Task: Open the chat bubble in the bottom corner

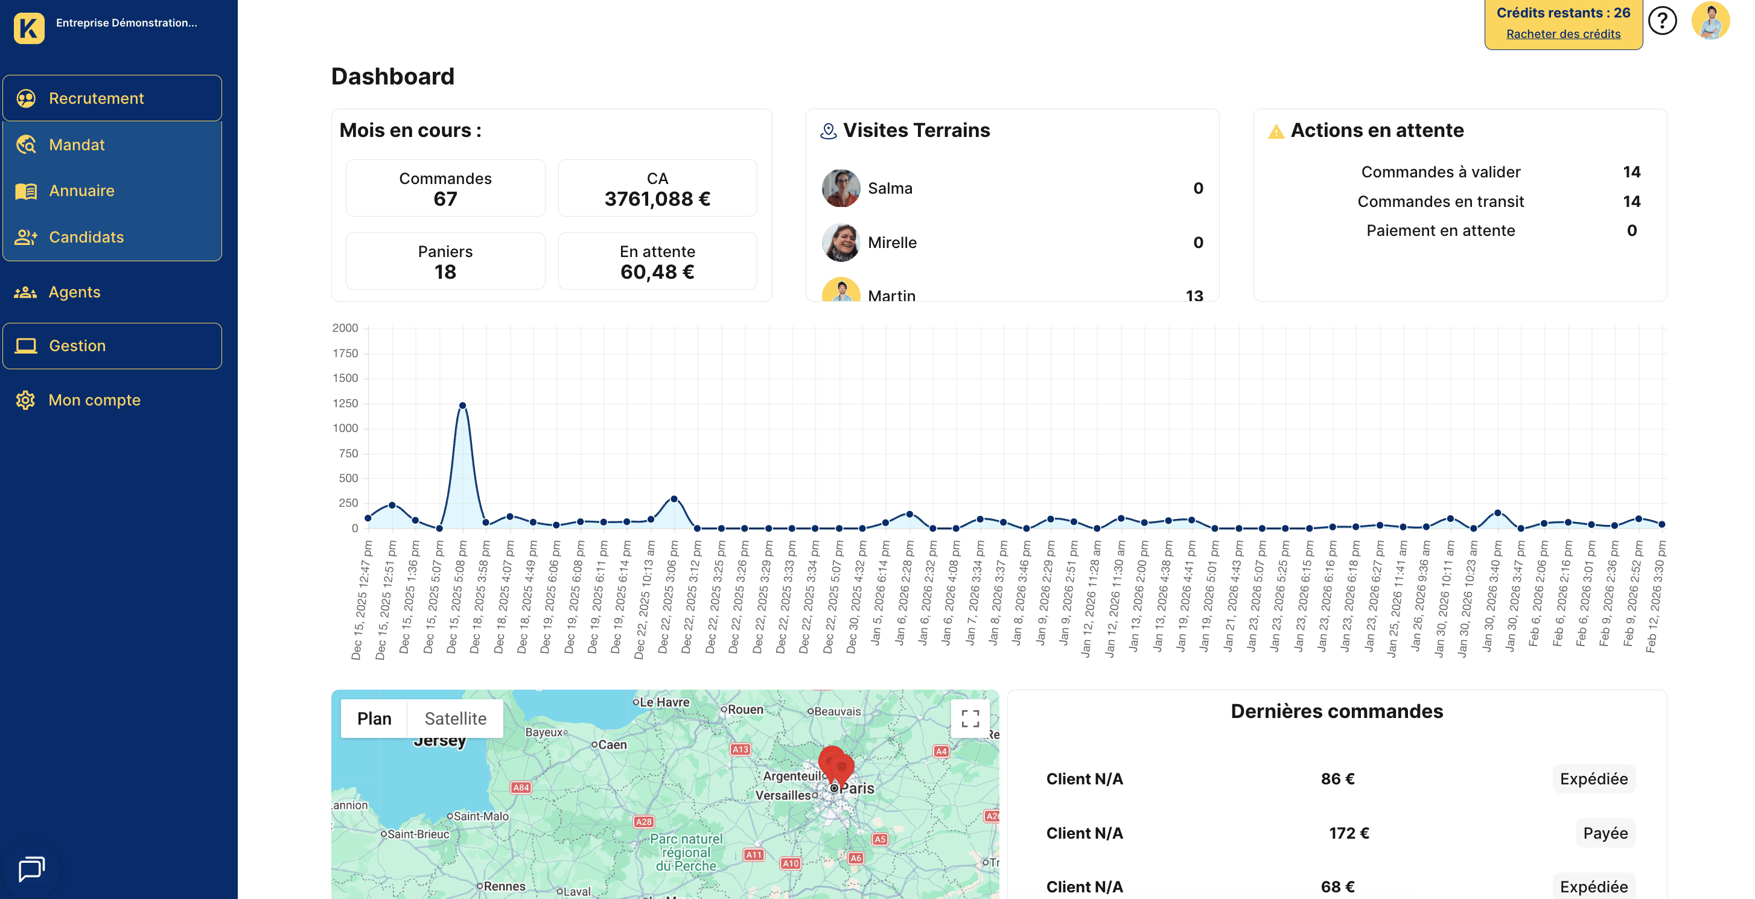Action: coord(30,869)
